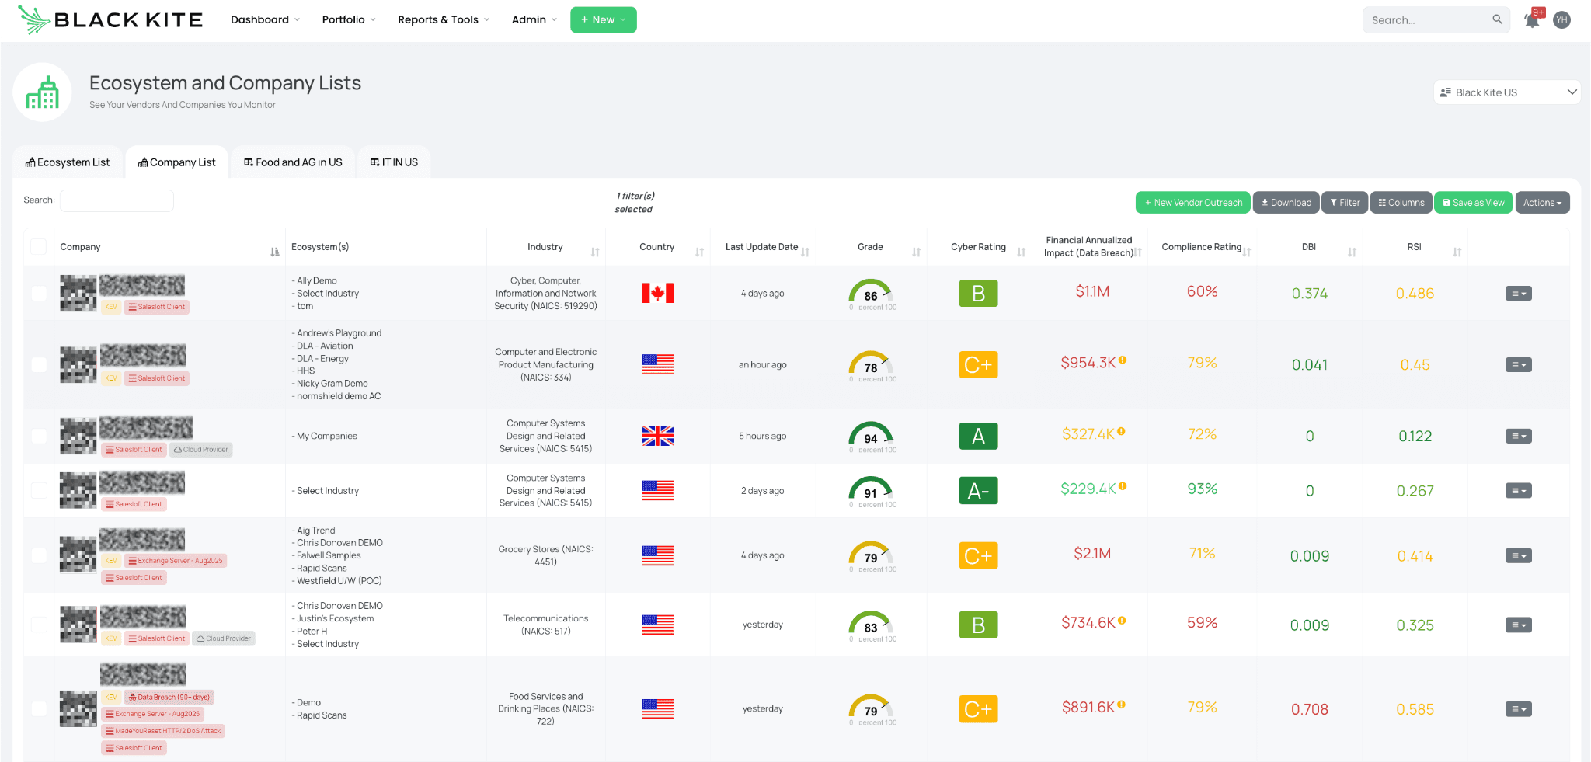This screenshot has width=1591, height=762.
Task: Sort by DBI column arrows
Action: [x=1352, y=252]
